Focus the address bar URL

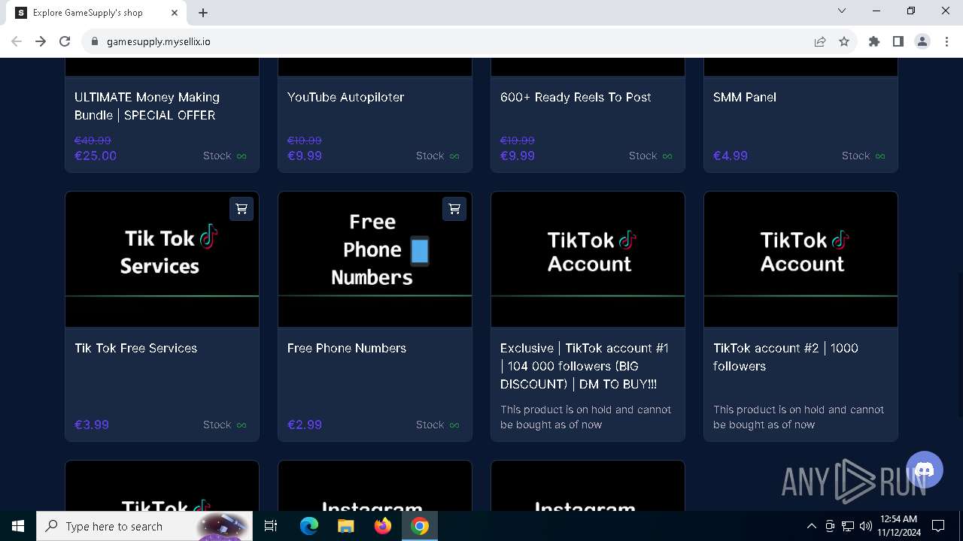(x=159, y=41)
